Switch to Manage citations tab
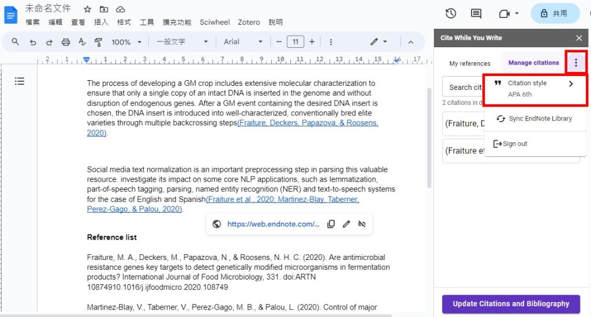The height and width of the screenshot is (317, 591). coord(533,63)
